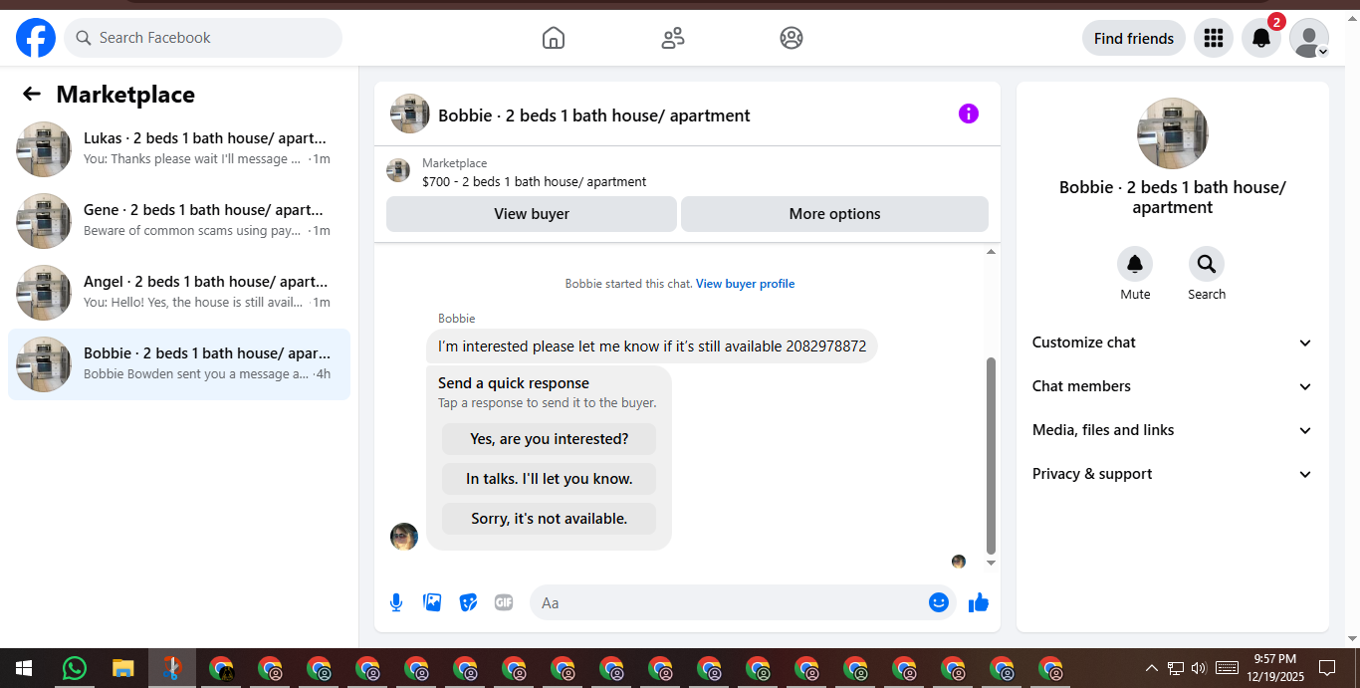Image resolution: width=1360 pixels, height=688 pixels.
Task: Focus the Aa message input field
Action: point(729,602)
